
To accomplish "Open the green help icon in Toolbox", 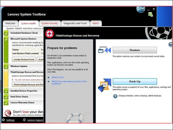I will tap(151, 14).
